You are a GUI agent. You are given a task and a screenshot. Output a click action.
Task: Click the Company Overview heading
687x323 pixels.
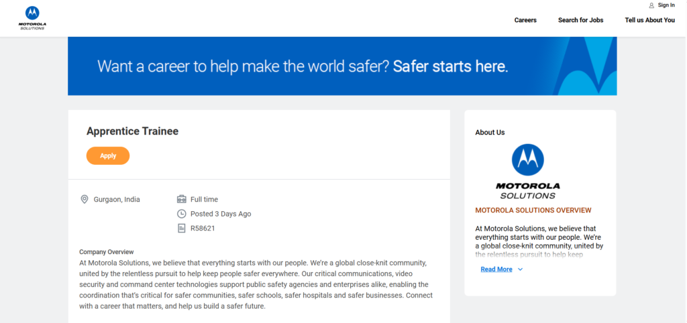[x=106, y=252]
